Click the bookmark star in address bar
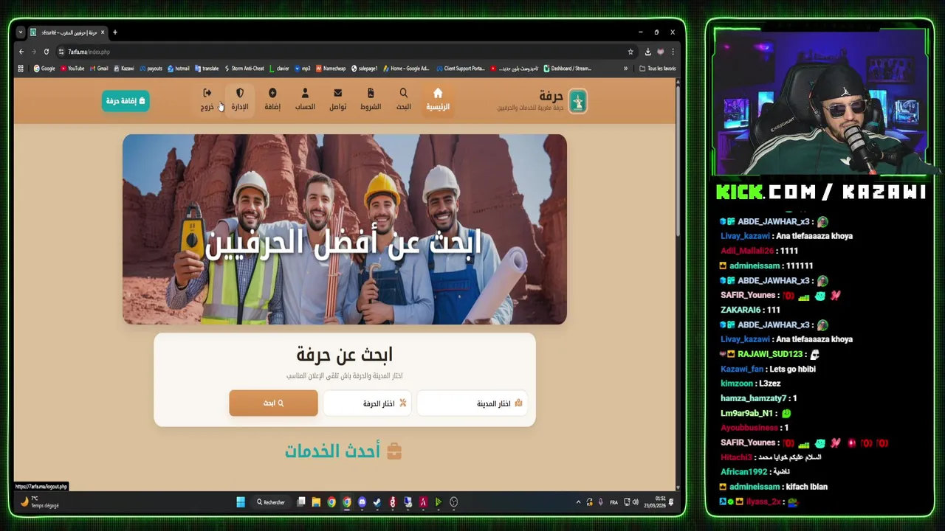The width and height of the screenshot is (945, 531). click(630, 52)
